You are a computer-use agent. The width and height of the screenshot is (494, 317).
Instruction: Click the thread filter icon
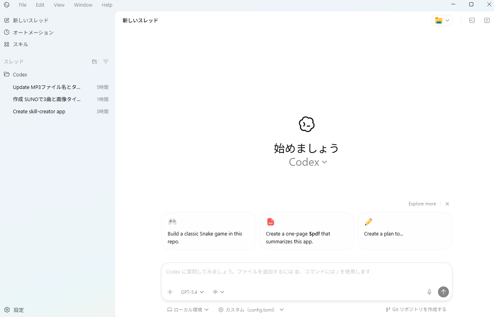tap(105, 62)
